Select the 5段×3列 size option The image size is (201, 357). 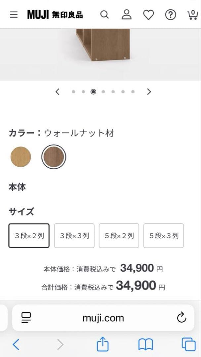click(x=163, y=235)
